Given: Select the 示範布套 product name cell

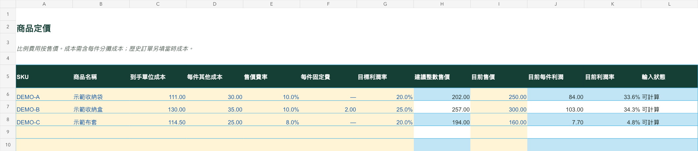Looking at the screenshot, I should click(101, 119).
